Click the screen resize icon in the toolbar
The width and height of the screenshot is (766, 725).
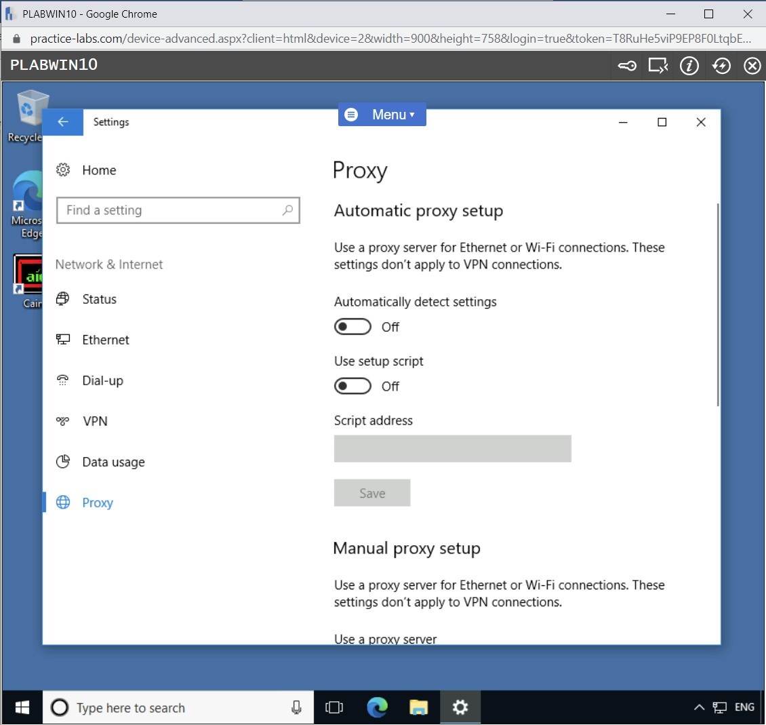[657, 65]
